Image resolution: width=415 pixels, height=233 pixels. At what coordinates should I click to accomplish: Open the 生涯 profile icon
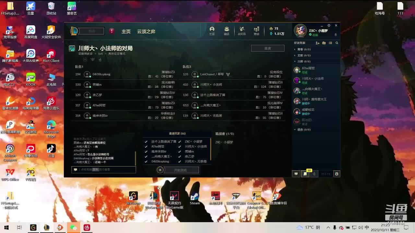coord(212,30)
